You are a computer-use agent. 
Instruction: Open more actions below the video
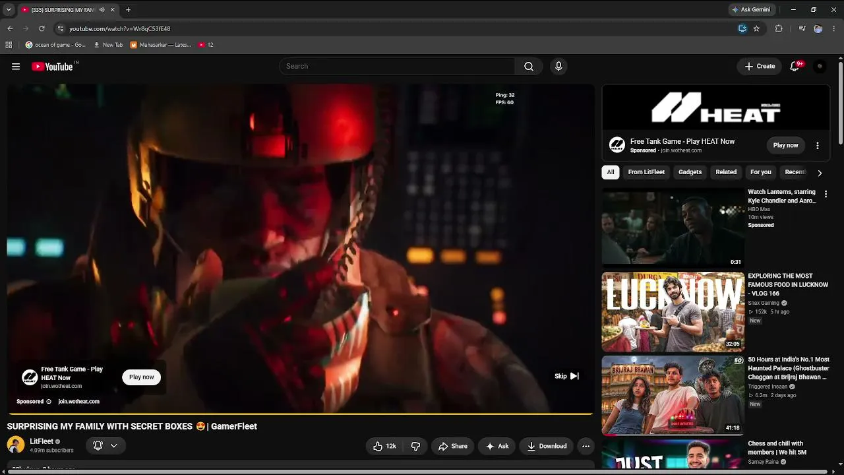click(586, 446)
